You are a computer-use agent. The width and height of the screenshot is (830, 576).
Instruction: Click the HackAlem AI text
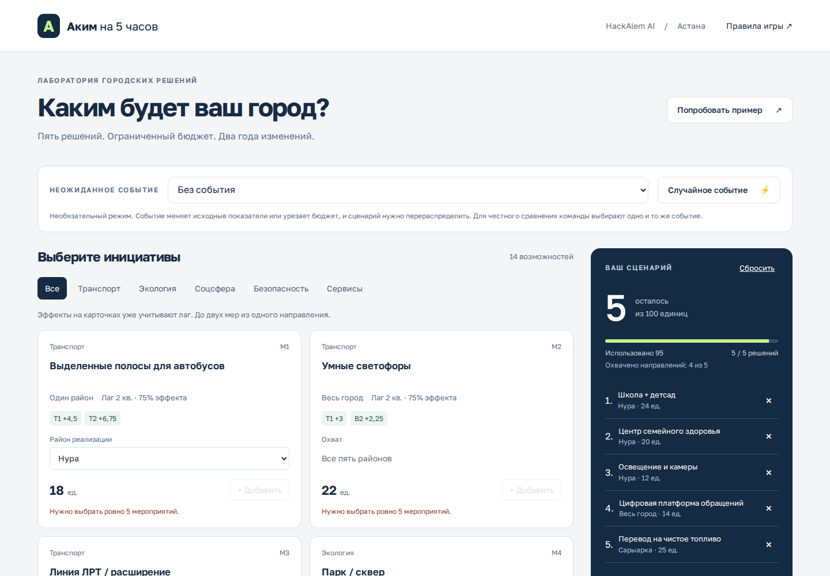click(x=630, y=26)
